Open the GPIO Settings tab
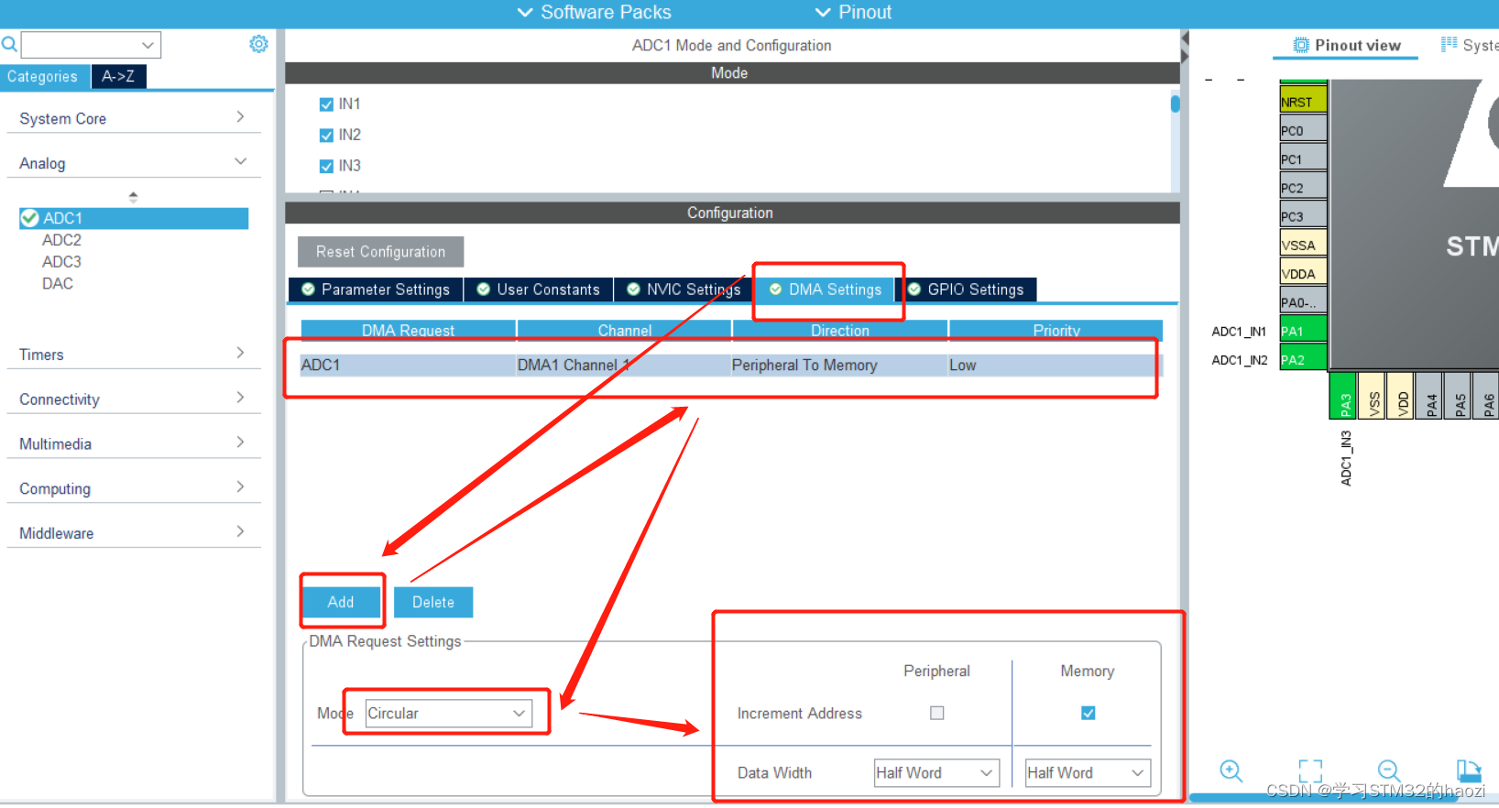Viewport: 1499px width, 808px height. coord(966,289)
